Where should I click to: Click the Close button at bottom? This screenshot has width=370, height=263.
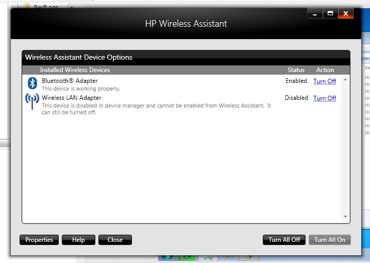[x=115, y=240]
